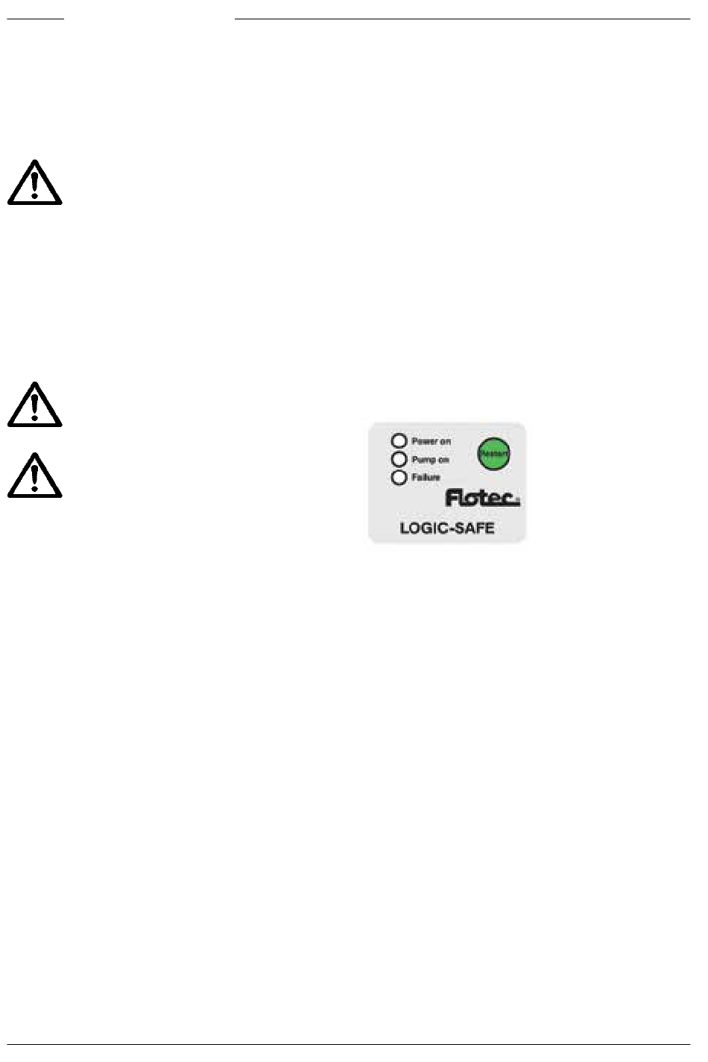Viewport: 708px width, 1062px height.
Task: Click the letter F of Flotec logo
Action: tap(452, 498)
